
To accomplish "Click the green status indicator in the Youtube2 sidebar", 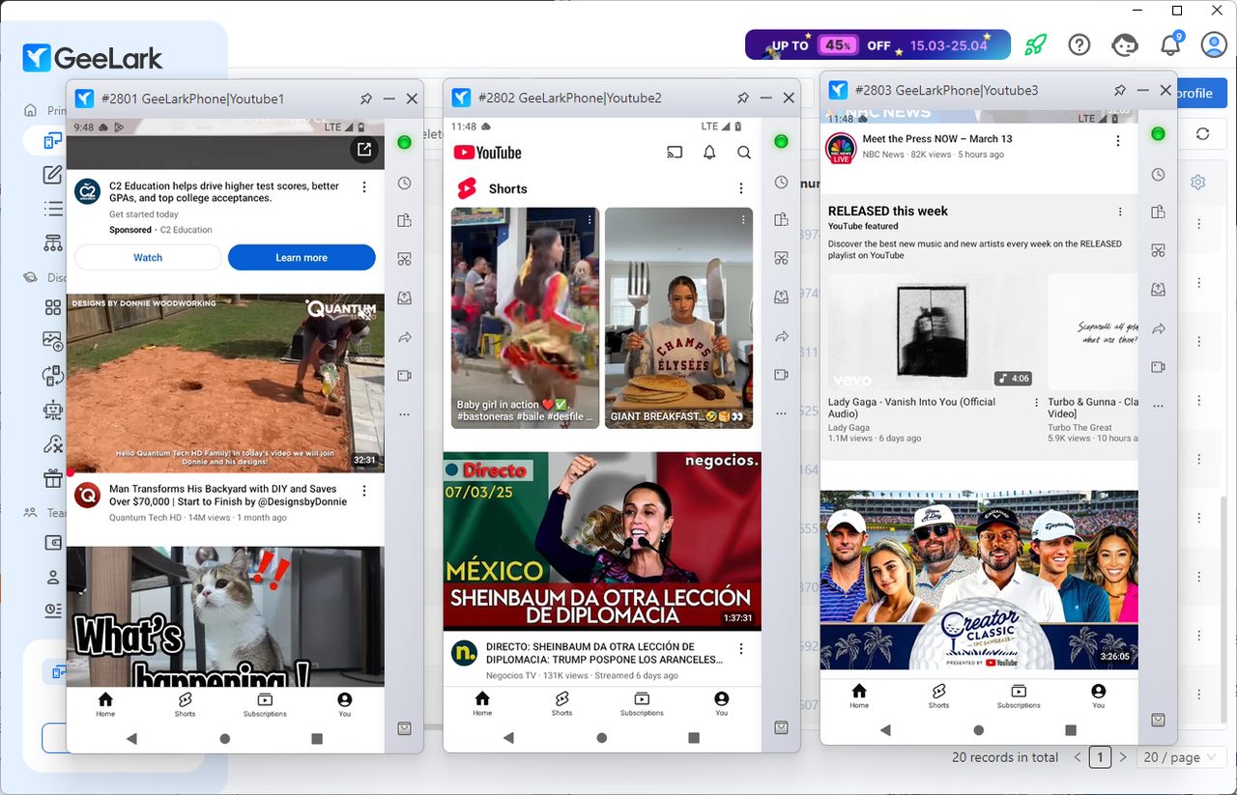I will point(781,141).
